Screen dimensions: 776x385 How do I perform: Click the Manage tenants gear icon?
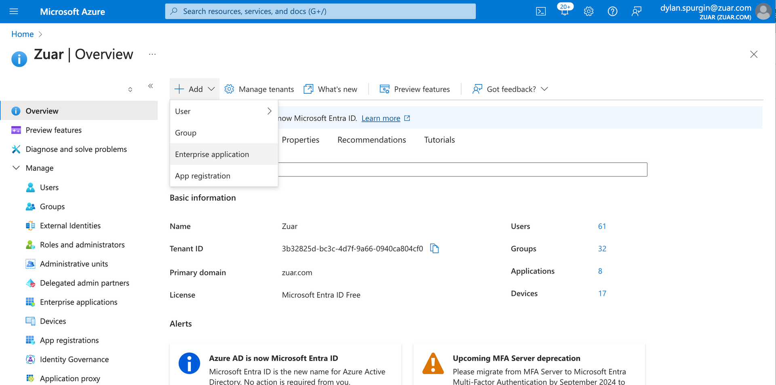(229, 89)
